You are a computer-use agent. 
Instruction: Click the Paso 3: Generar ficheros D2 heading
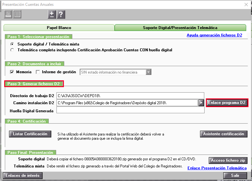(34, 84)
